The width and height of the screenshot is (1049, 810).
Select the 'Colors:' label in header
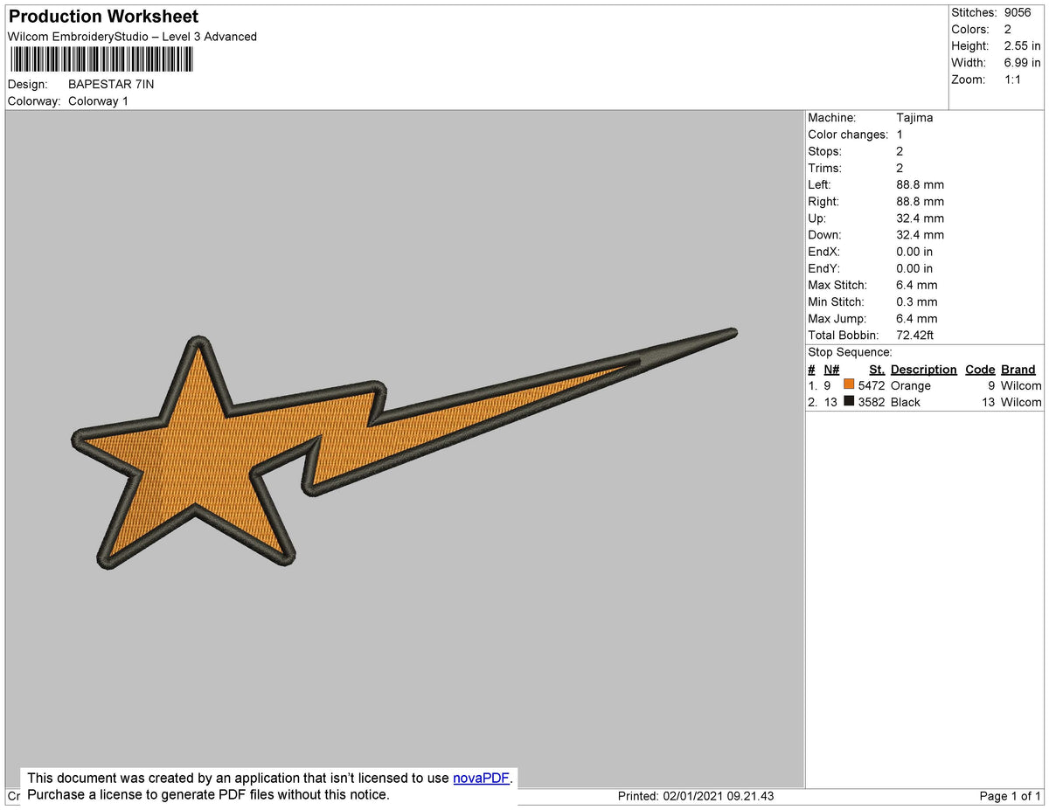[969, 29]
